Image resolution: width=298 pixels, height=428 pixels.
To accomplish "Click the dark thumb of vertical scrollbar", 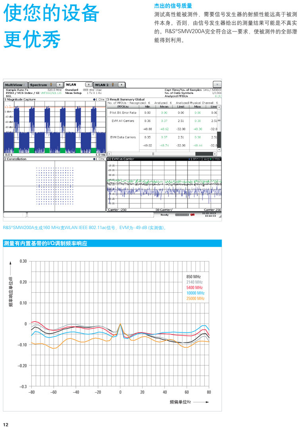I will [x=219, y=139].
